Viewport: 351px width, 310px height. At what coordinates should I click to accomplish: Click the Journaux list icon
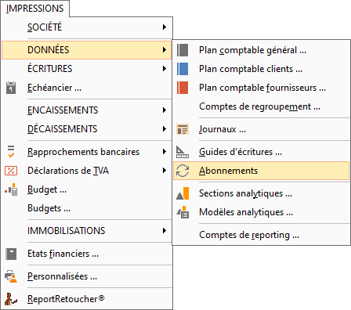[x=183, y=129]
